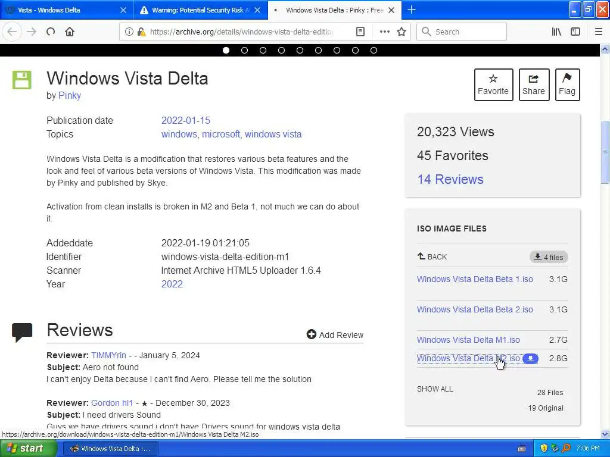The image size is (610, 457).
Task: Click the magnifier search tray icon
Action: [566, 448]
